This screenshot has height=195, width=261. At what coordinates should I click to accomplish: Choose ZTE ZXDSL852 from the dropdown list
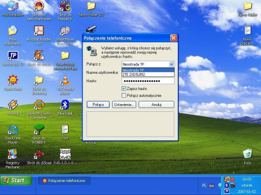[148, 74]
